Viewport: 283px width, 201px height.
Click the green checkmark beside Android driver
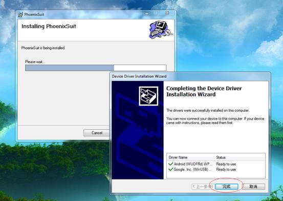(x=170, y=164)
